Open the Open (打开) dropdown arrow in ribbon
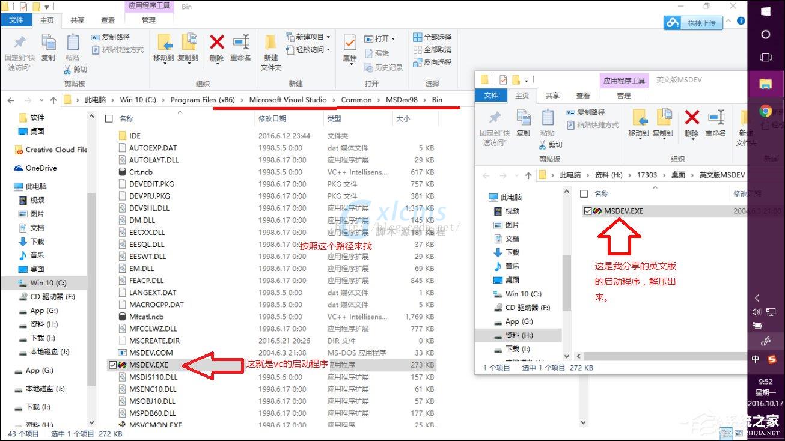This screenshot has width=785, height=441. [x=394, y=38]
